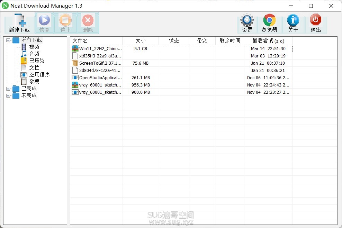This screenshot has height=228, width=342.
Task: Click the archive icon of Win11_22H2_Chine... row
Action: click(x=75, y=48)
